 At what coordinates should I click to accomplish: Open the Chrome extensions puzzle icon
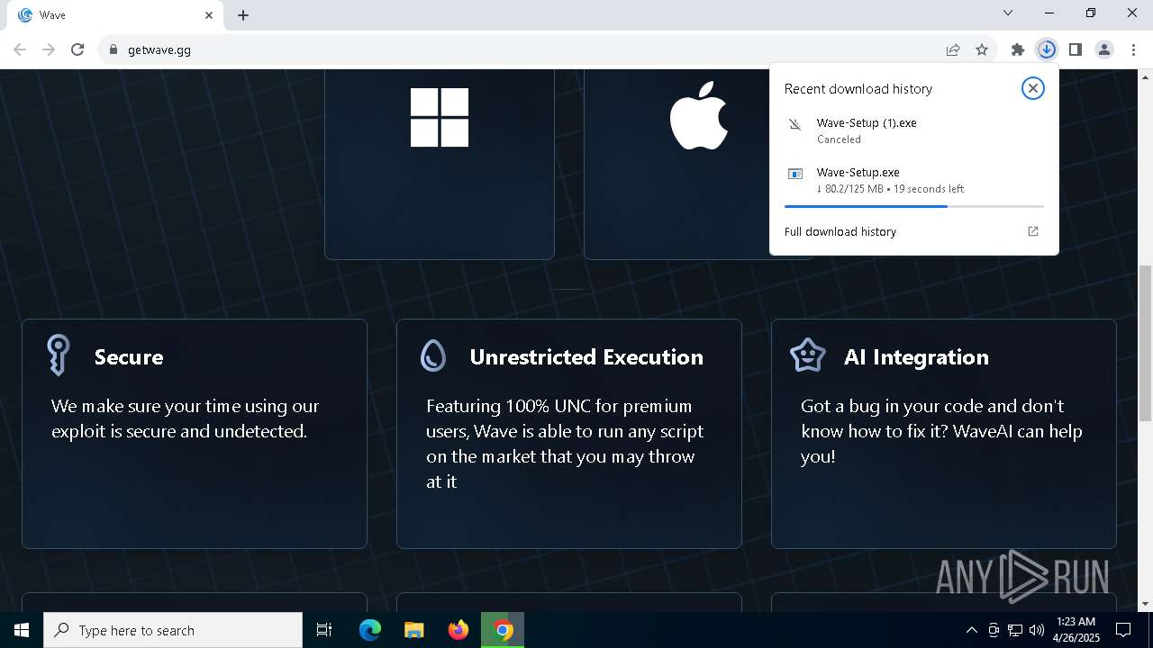(x=1018, y=49)
